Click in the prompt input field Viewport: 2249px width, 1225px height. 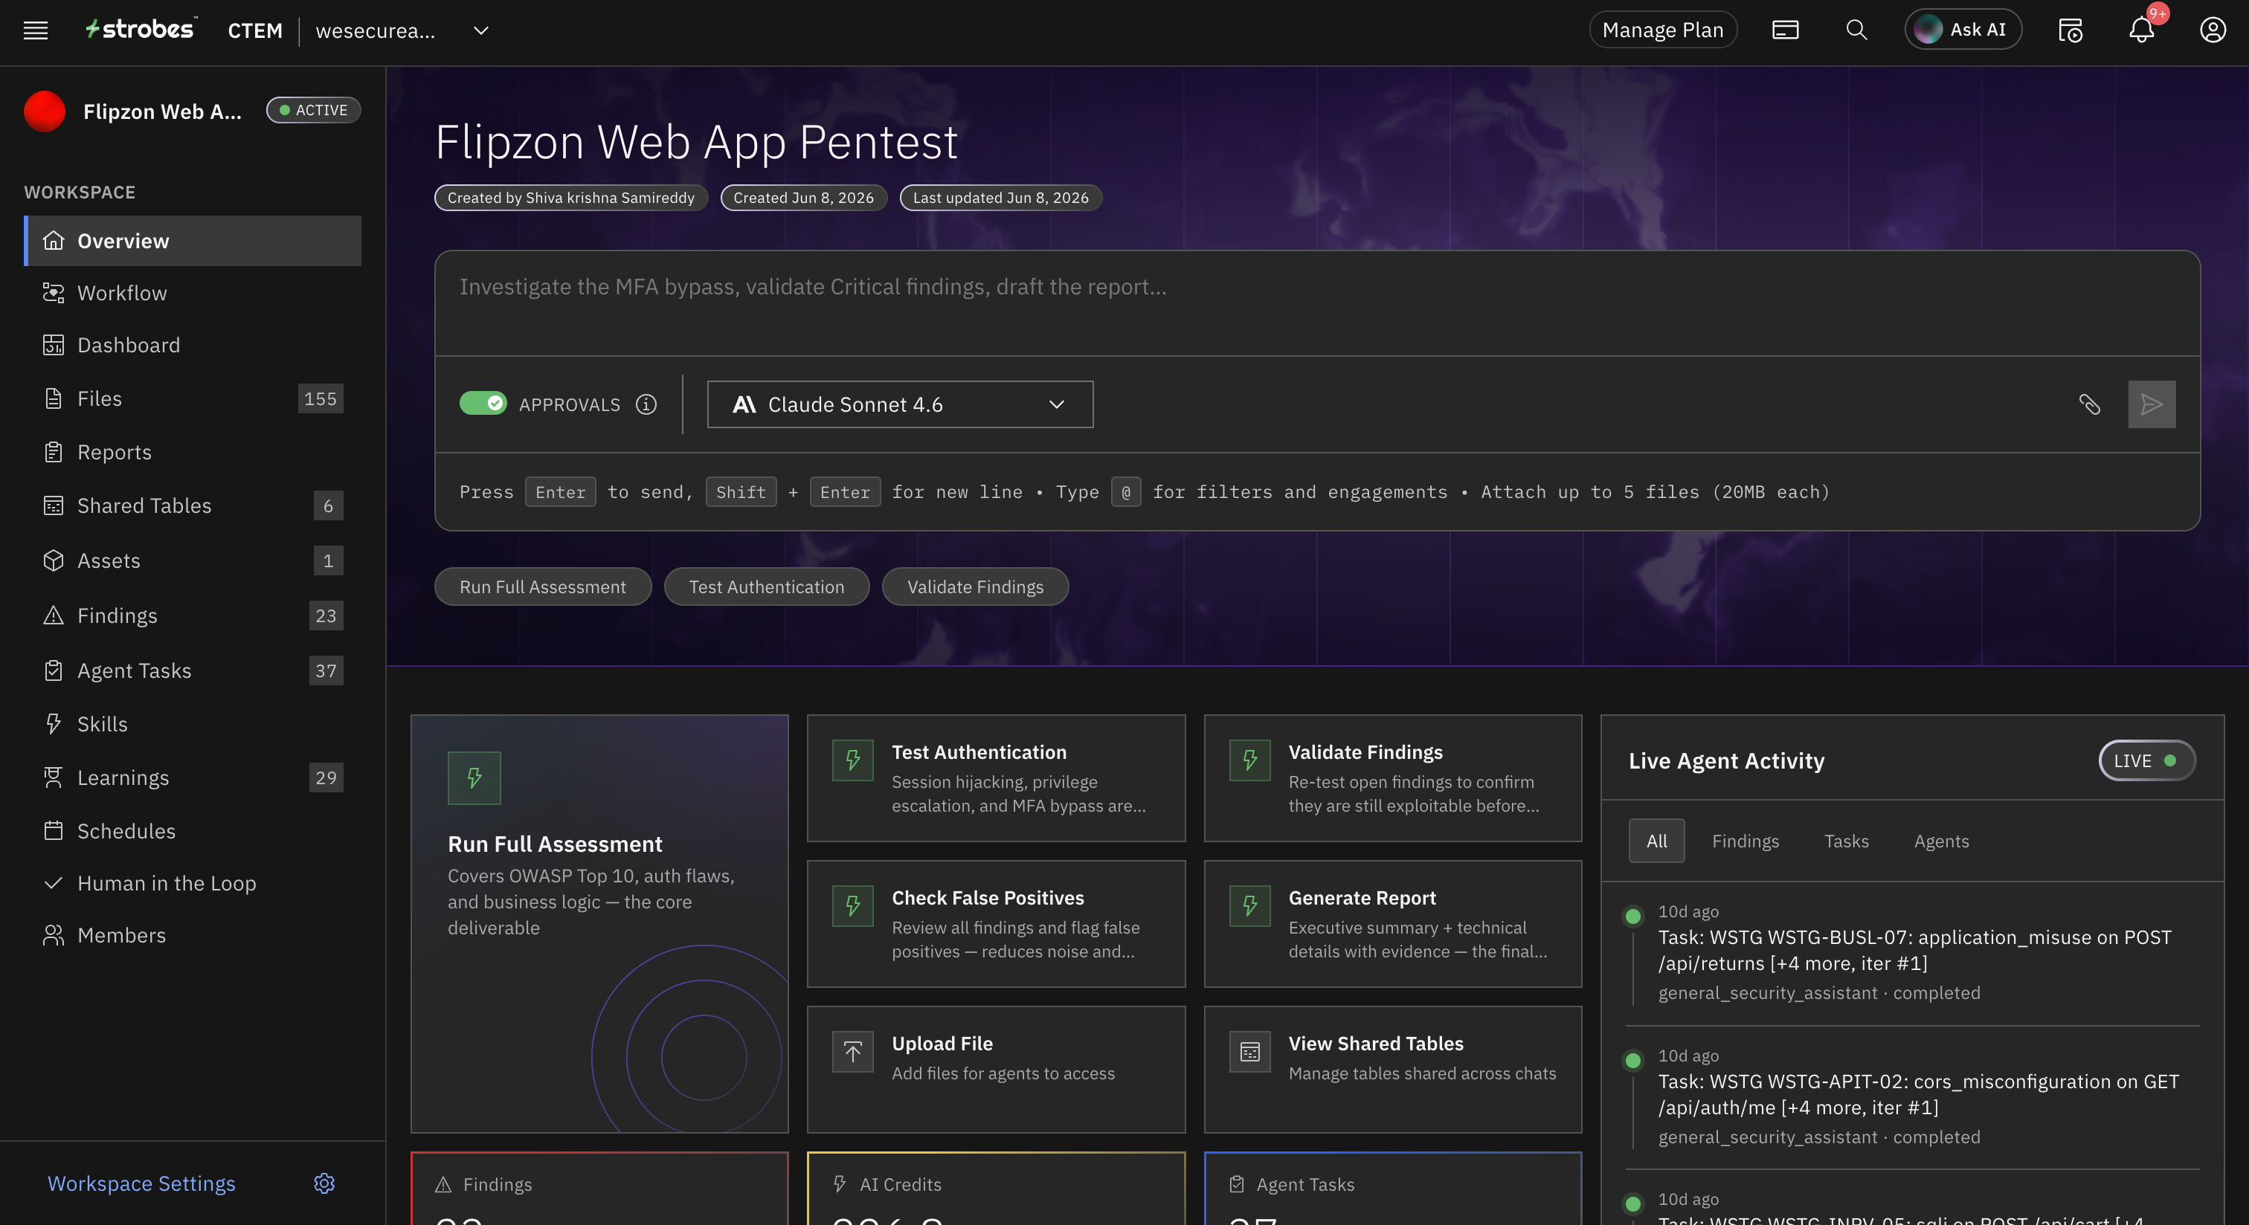[1316, 303]
